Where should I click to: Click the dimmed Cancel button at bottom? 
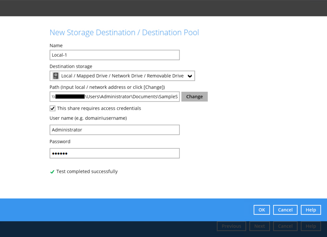point(285,226)
